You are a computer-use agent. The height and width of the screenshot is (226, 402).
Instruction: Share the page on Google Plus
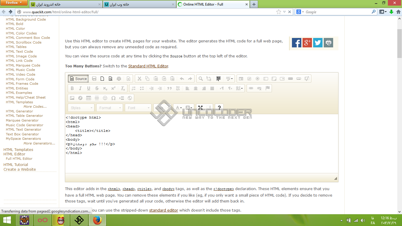pyautogui.click(x=307, y=43)
